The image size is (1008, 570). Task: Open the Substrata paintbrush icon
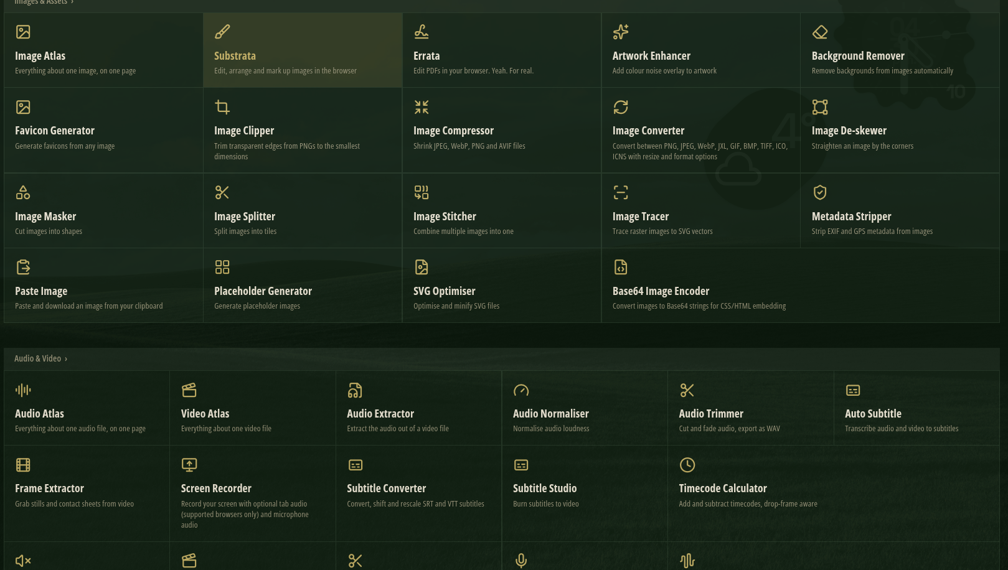coord(222,32)
